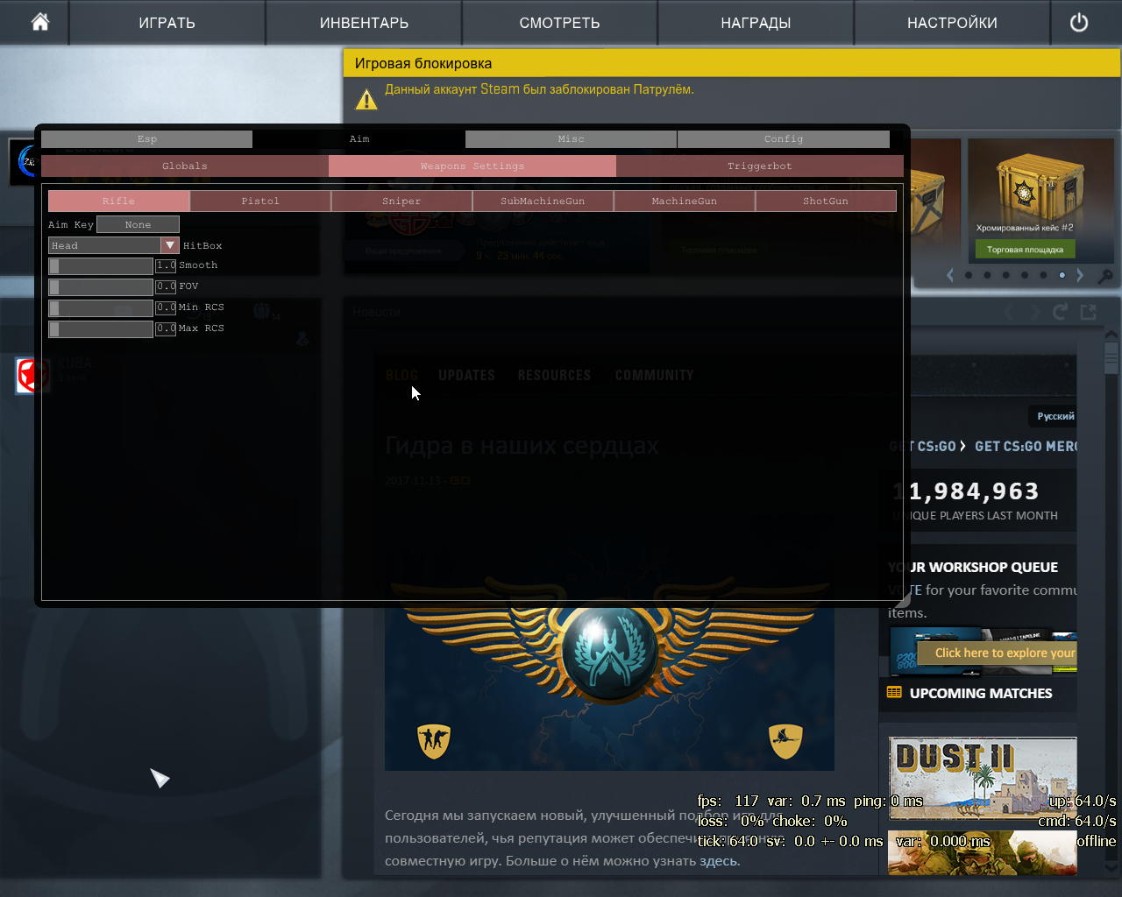Click the magnifier icon beside carousel
This screenshot has width=1122, height=897.
tap(1105, 276)
